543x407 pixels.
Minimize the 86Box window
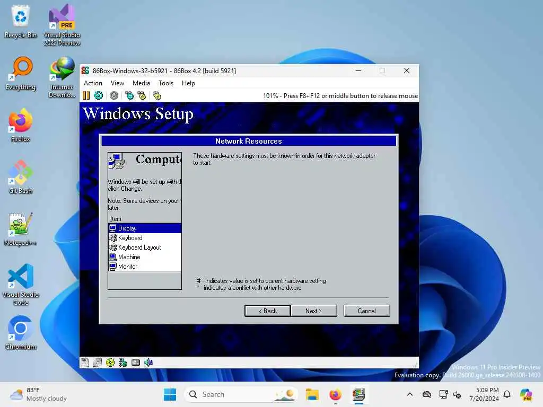pos(358,70)
